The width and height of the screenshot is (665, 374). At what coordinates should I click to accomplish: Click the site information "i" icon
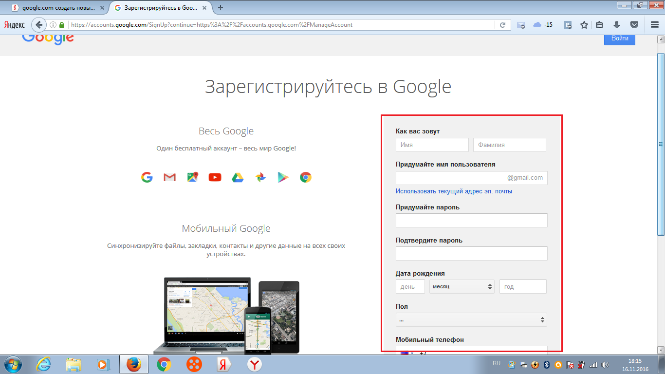click(53, 25)
